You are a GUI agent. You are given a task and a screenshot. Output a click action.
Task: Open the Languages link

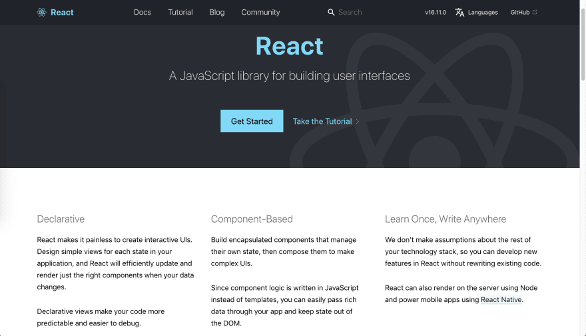483,13
